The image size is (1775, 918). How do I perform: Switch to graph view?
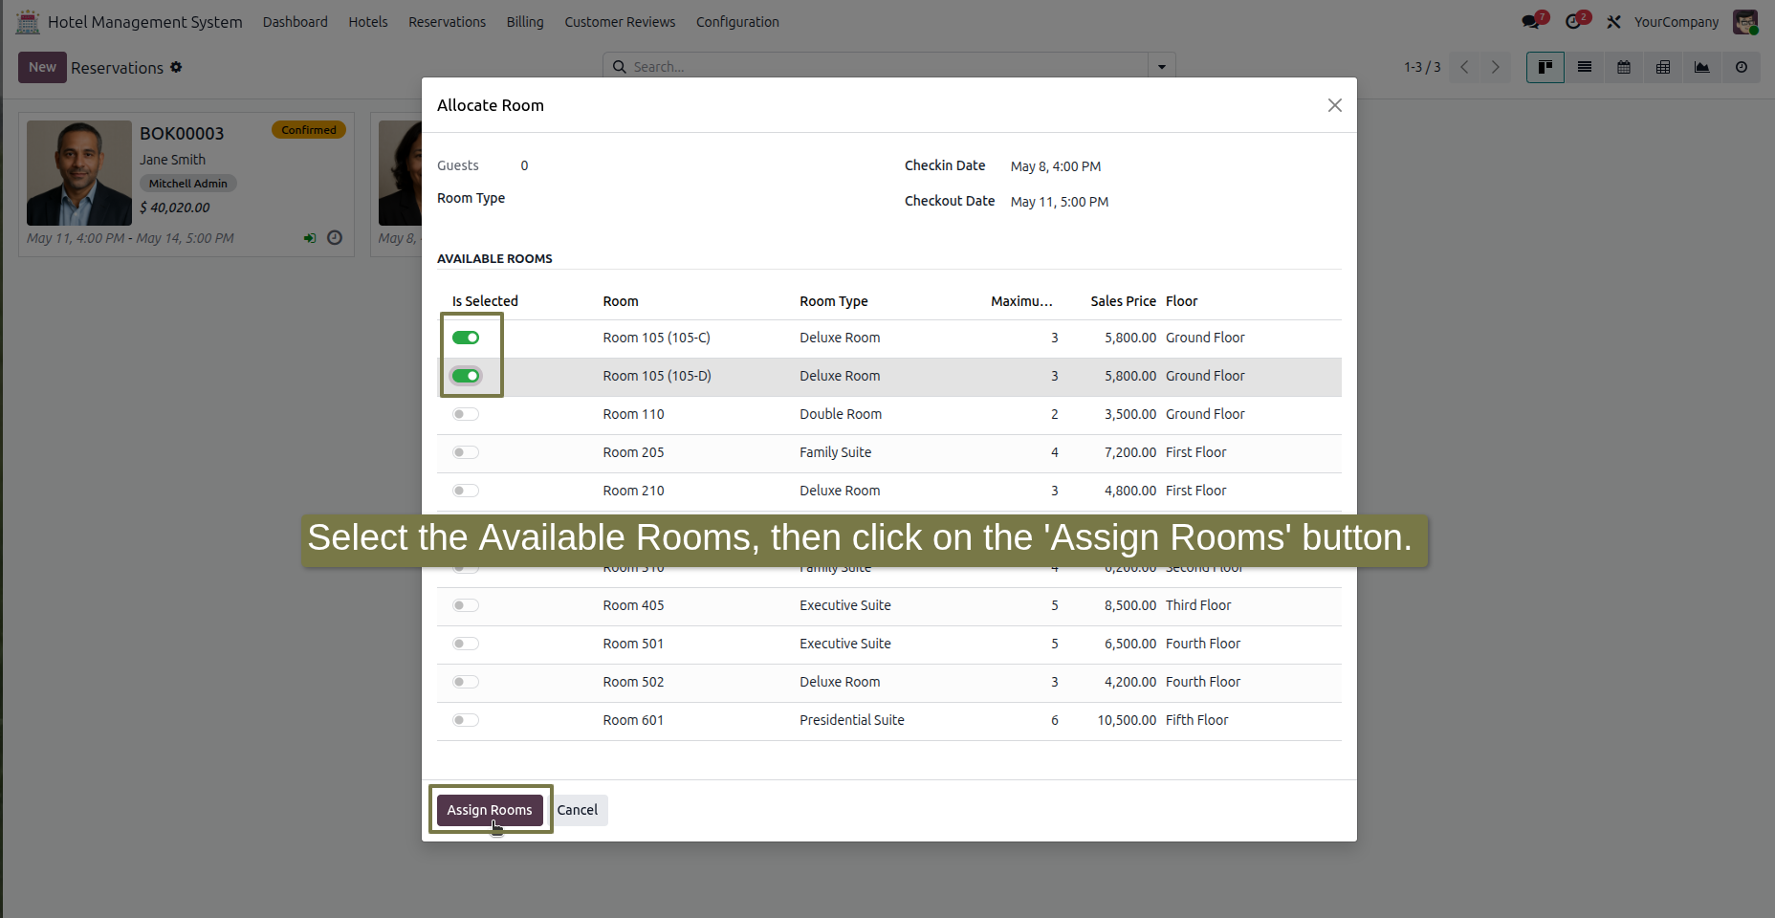tap(1702, 67)
